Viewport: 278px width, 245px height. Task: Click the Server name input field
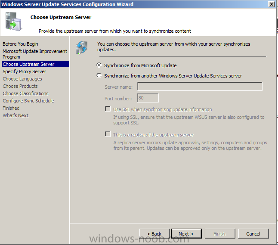click(x=200, y=87)
